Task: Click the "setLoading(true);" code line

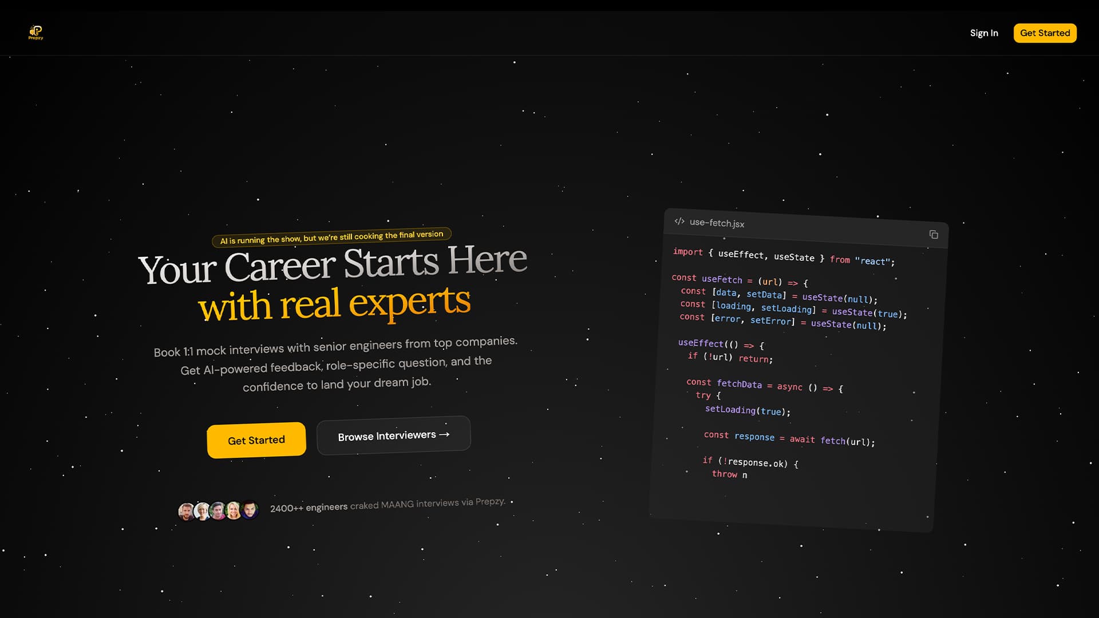Action: [748, 410]
